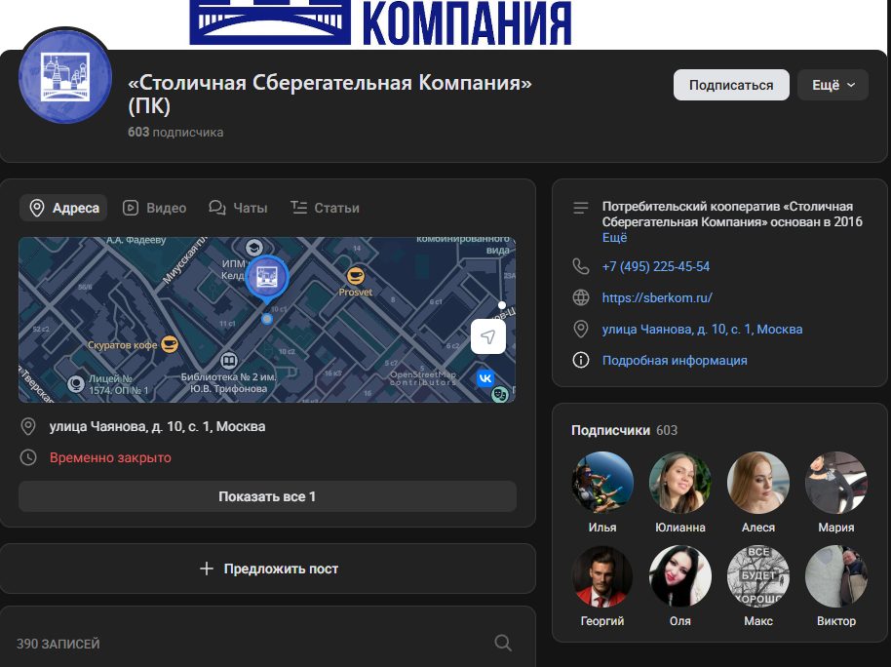Click Показать все 1 button
This screenshot has width=891, height=667.
267,496
